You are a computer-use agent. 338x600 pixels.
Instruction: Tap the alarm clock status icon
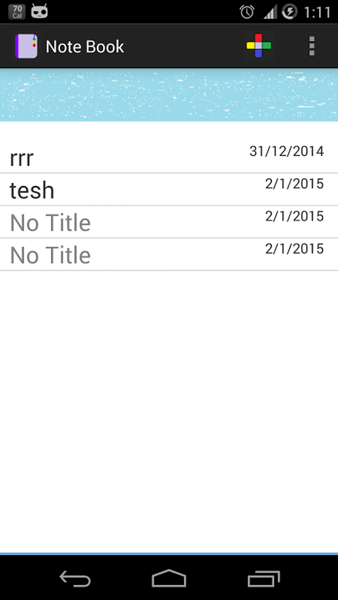pos(247,12)
